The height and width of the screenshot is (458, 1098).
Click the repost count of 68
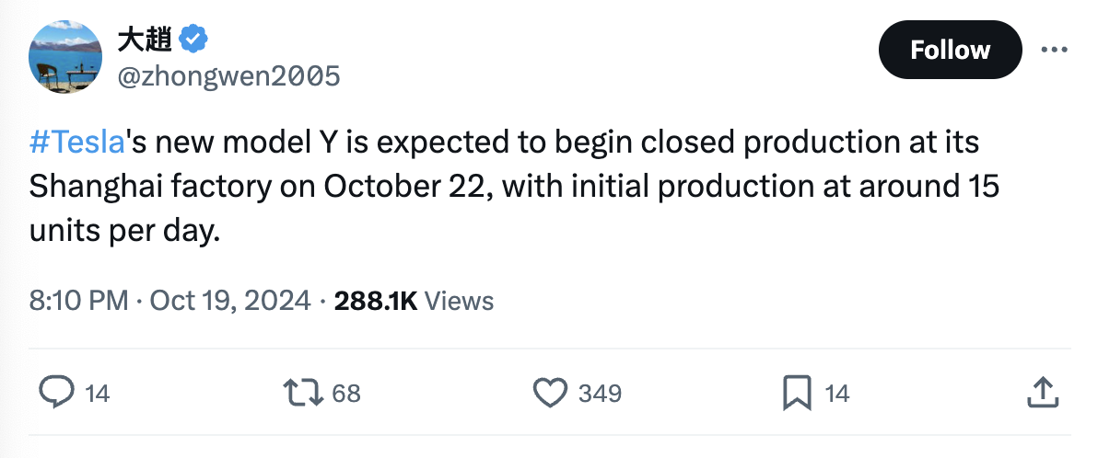click(346, 395)
